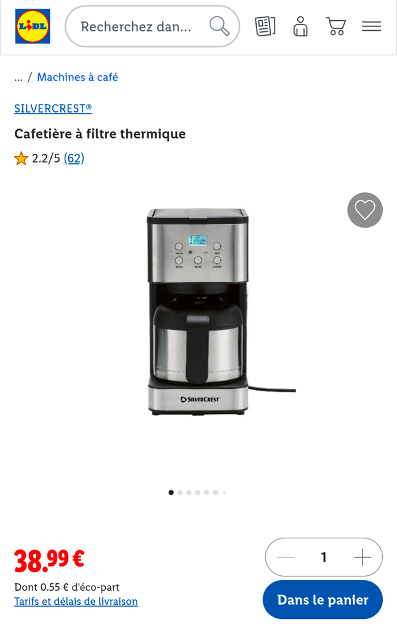
Task: Select the second image carousel dot
Action: pos(180,493)
